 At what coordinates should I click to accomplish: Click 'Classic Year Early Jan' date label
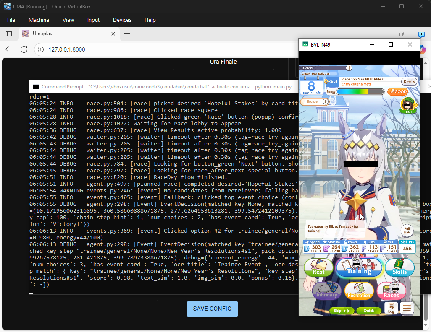(315, 73)
